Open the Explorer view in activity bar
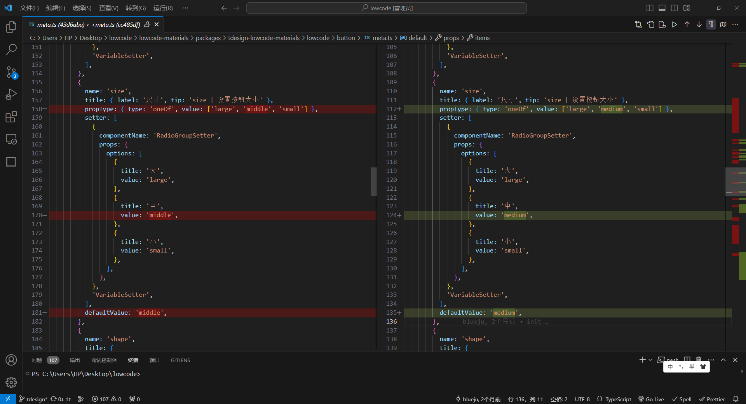This screenshot has width=746, height=404. point(11,27)
